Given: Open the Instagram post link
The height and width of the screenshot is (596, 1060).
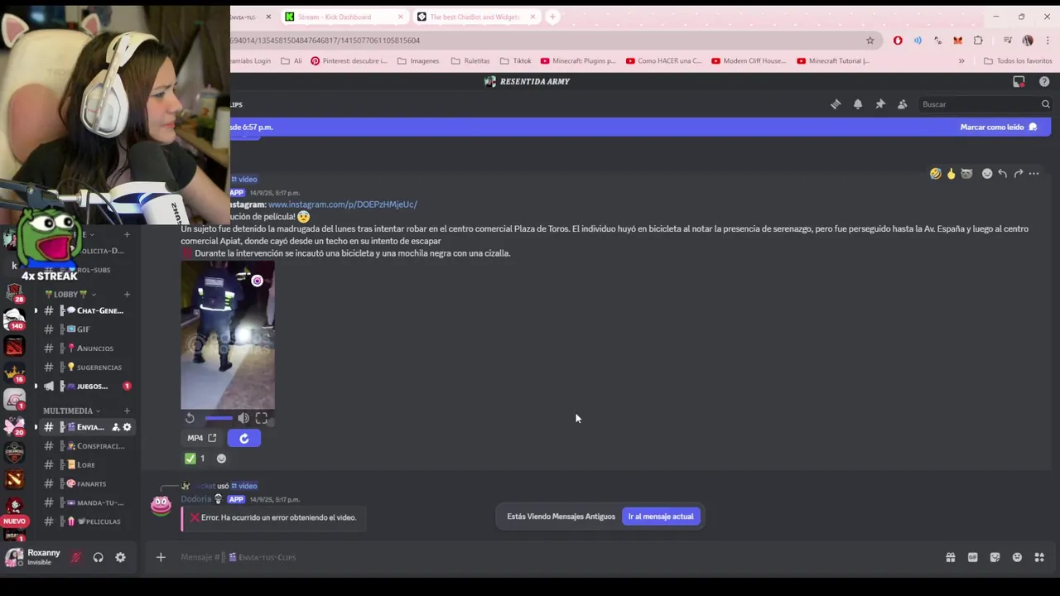Looking at the screenshot, I should (342, 204).
